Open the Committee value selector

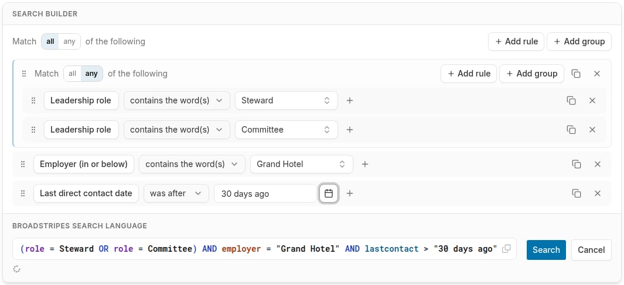(287, 130)
